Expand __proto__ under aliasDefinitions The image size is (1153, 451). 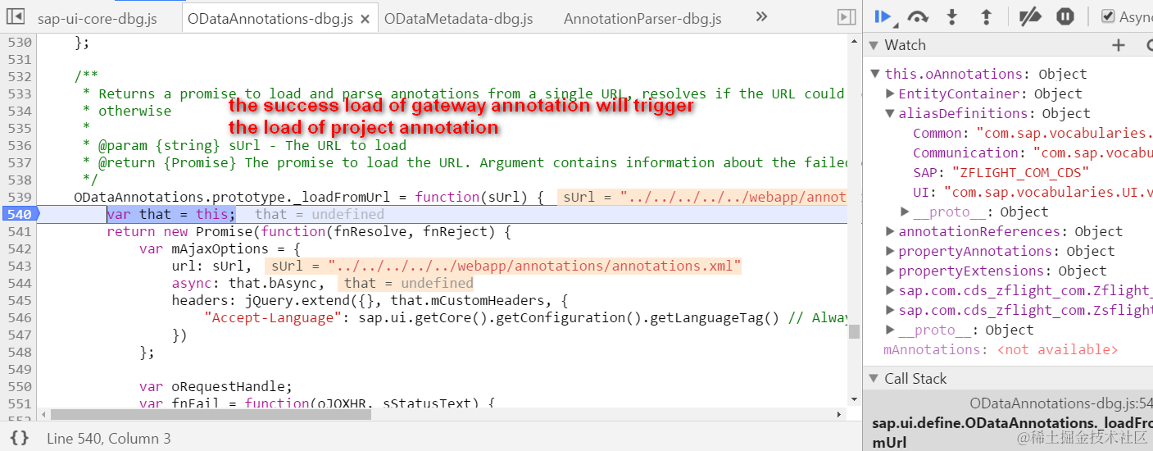click(905, 212)
